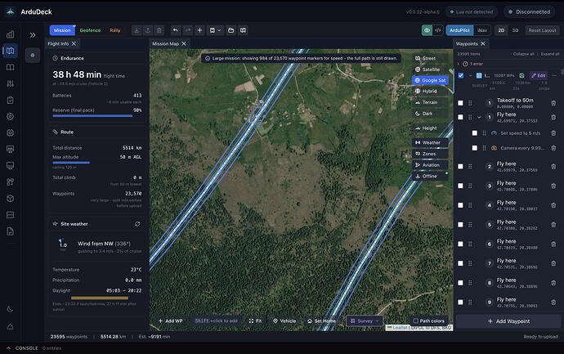The height and width of the screenshot is (354, 564).
Task: Click the Add WP button on map
Action: tap(171, 320)
